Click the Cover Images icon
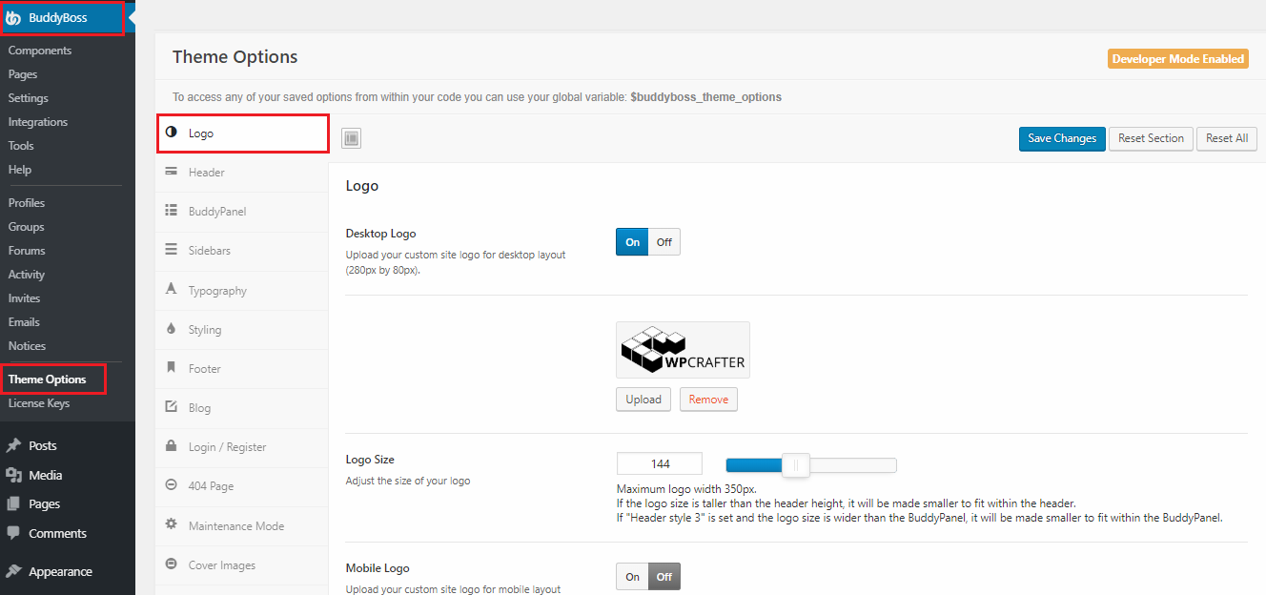 [x=171, y=564]
